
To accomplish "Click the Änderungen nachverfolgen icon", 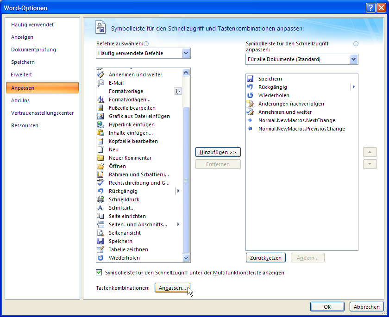I will 250,104.
